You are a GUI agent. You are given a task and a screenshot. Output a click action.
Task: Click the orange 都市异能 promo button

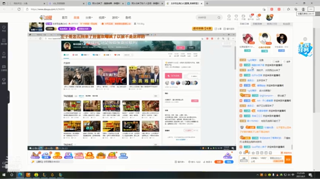point(202,29)
